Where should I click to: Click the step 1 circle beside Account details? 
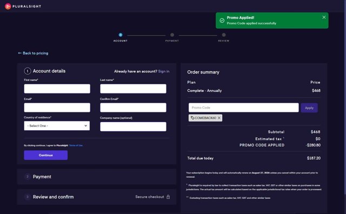[28, 71]
